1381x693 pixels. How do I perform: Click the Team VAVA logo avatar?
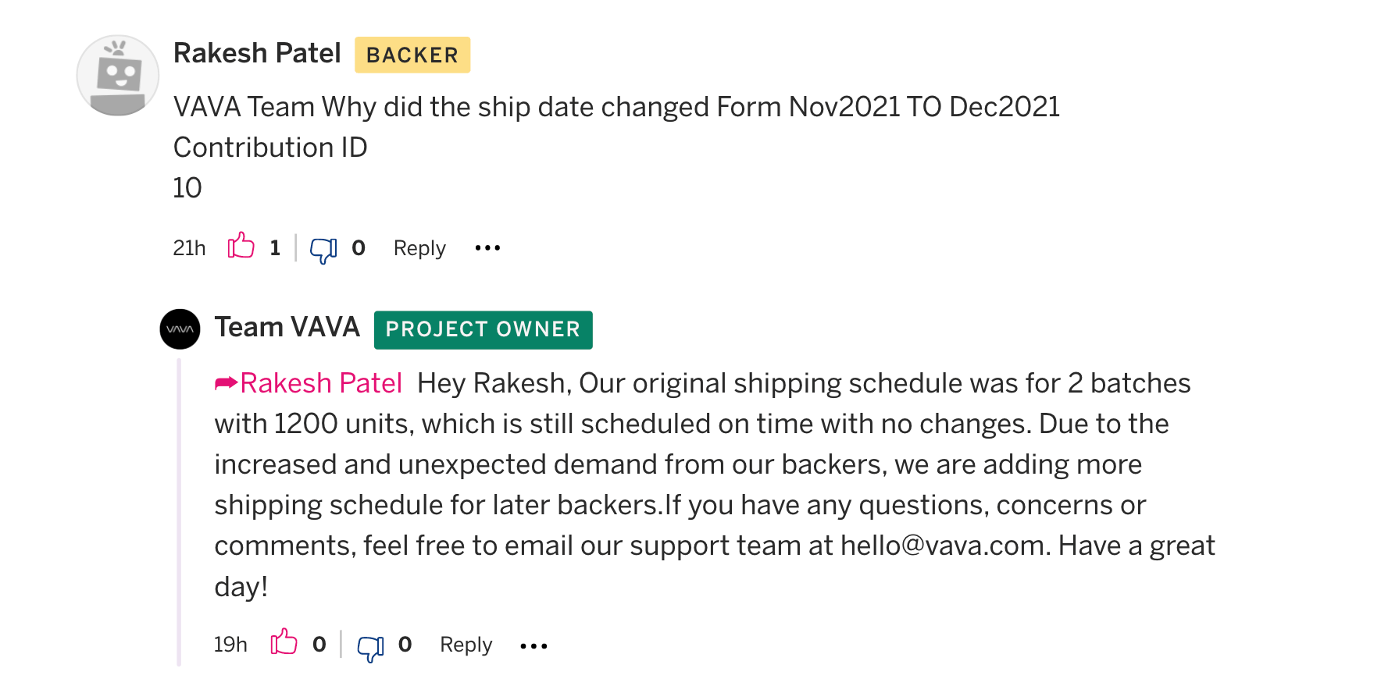[180, 329]
